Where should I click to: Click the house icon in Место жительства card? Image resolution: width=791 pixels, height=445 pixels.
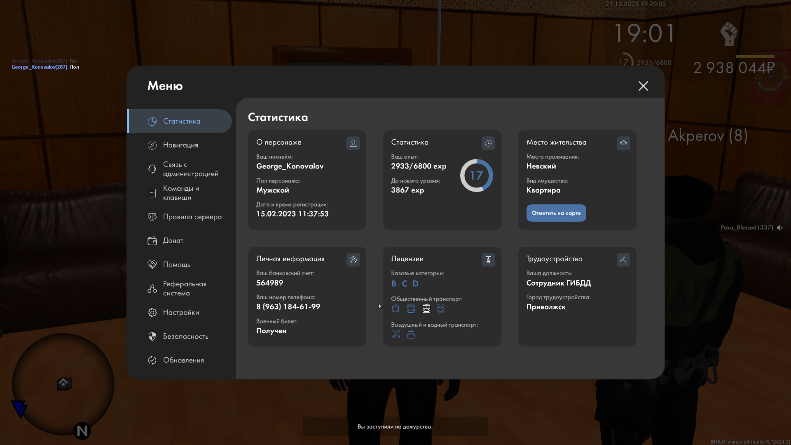point(623,143)
